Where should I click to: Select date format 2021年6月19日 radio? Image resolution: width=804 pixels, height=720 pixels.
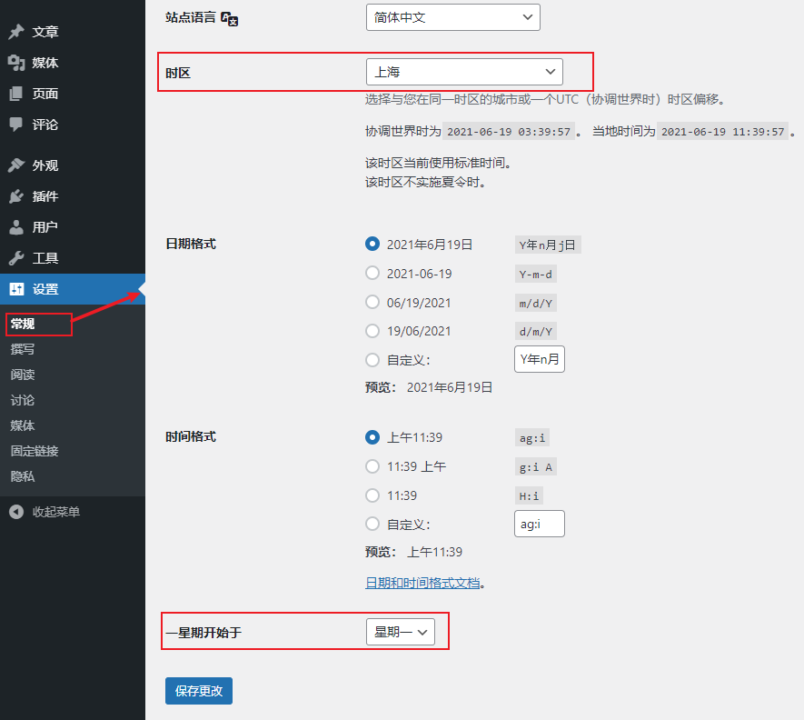(x=372, y=244)
